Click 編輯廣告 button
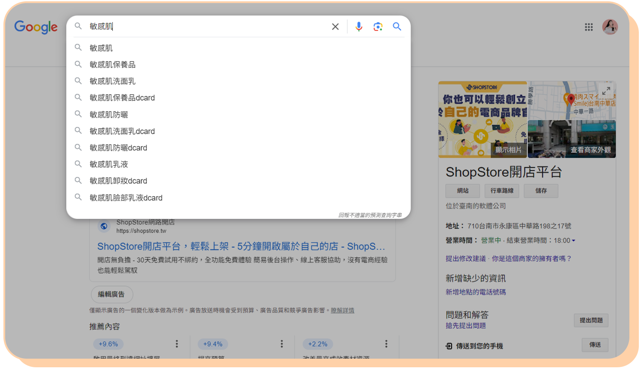 tap(111, 294)
